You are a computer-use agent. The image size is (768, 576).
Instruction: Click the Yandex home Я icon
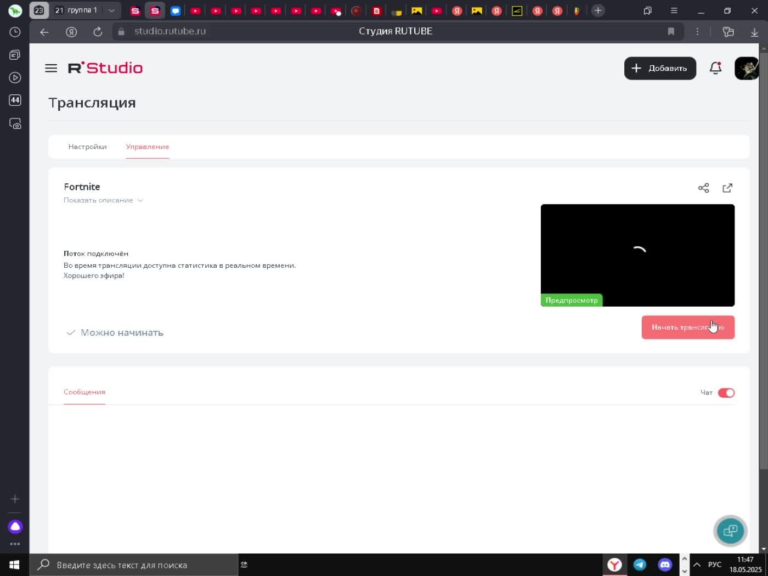pyautogui.click(x=71, y=32)
